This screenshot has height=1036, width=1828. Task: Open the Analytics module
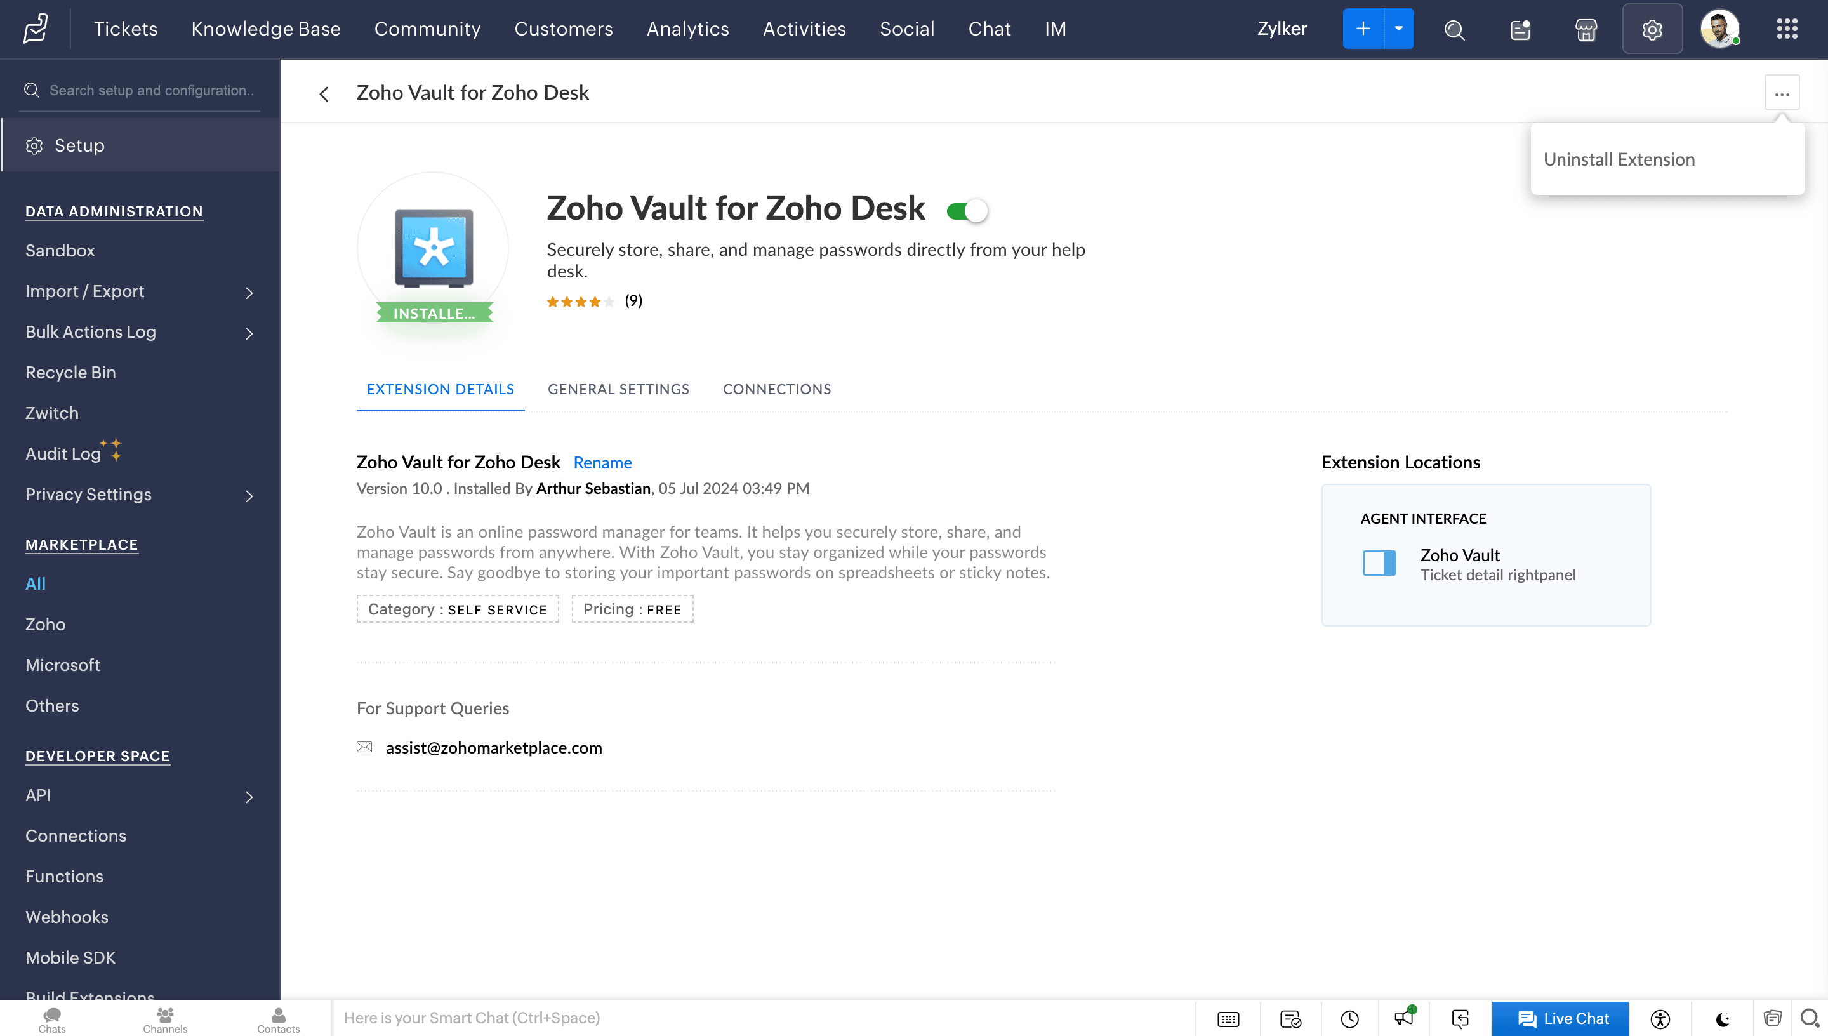688,29
